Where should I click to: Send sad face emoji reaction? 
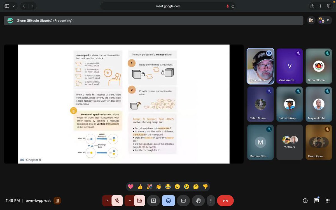(x=186, y=186)
